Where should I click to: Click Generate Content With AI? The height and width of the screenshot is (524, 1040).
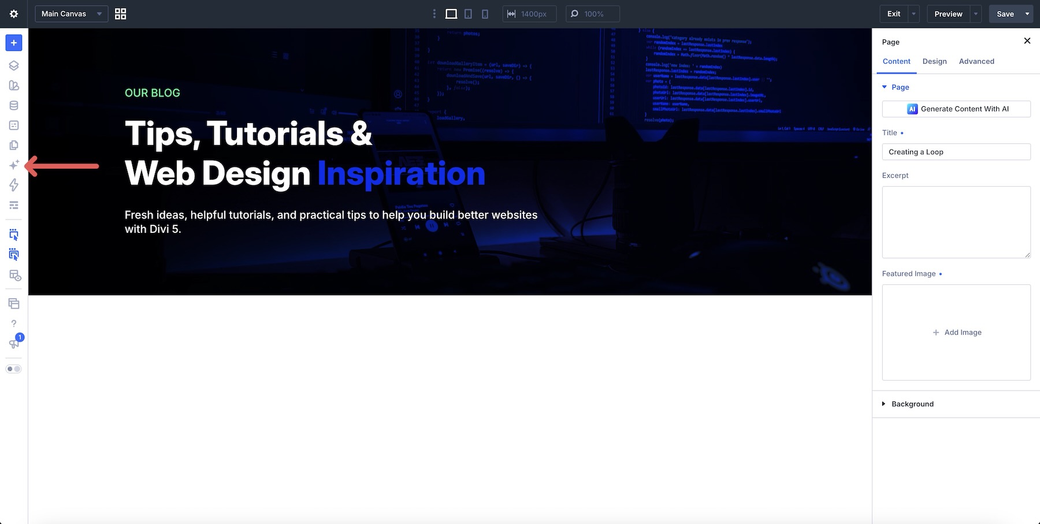coord(956,109)
